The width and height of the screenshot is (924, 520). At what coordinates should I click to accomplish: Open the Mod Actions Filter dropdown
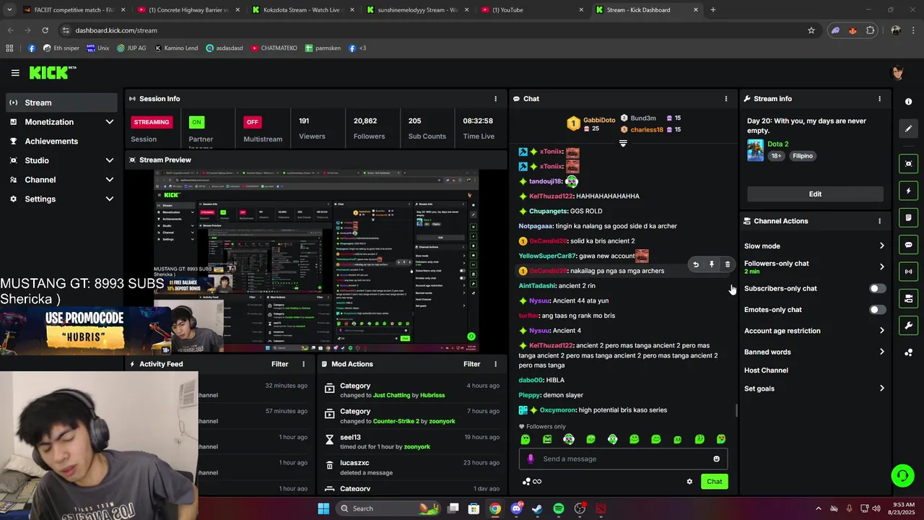tap(471, 364)
